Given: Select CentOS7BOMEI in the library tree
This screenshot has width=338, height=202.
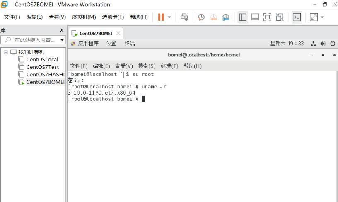Looking at the screenshot, I should click(45, 82).
